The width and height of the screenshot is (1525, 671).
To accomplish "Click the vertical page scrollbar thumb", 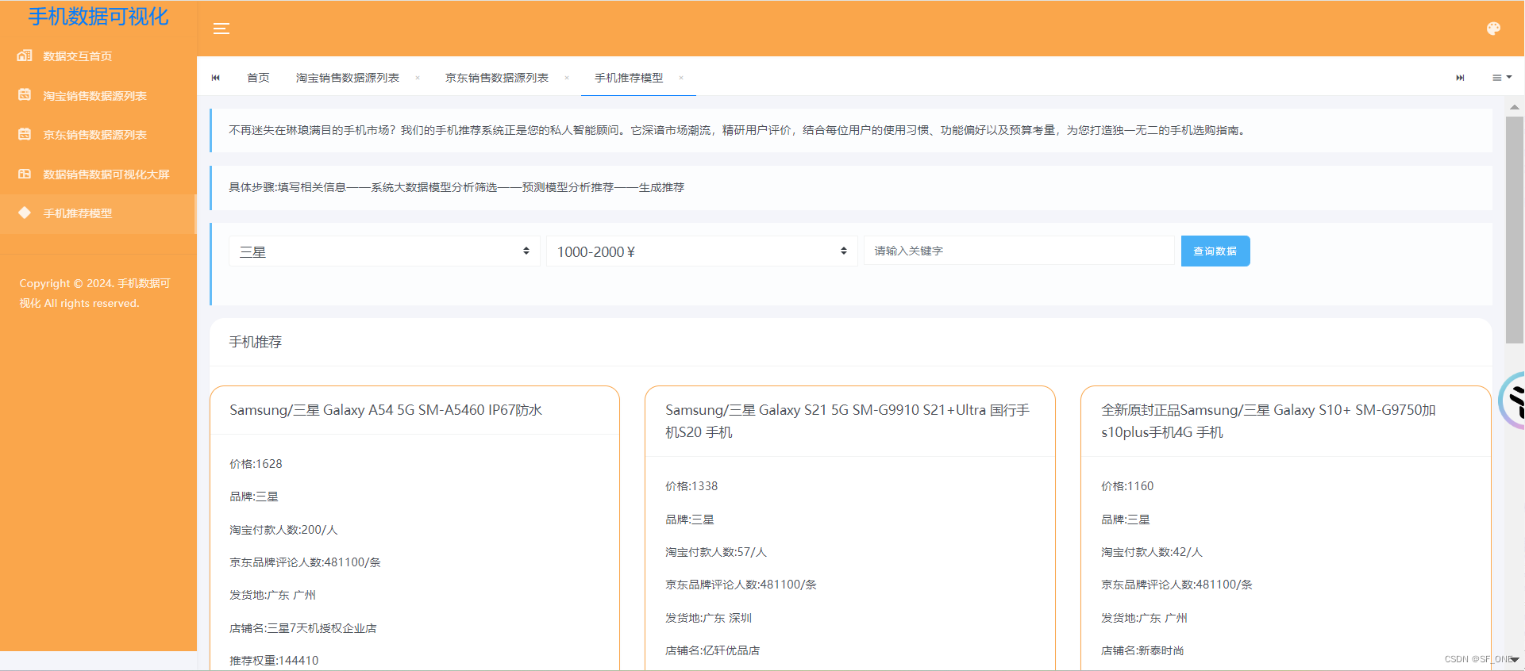I will tap(1515, 230).
